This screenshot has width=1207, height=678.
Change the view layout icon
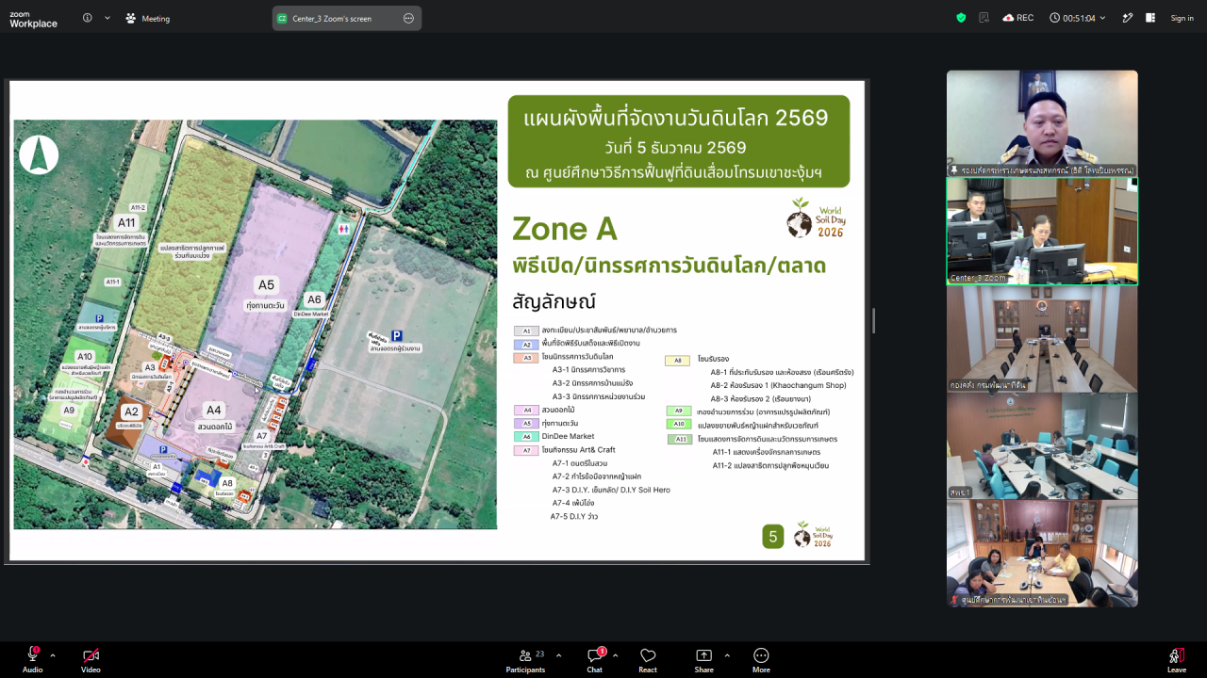tap(1150, 18)
